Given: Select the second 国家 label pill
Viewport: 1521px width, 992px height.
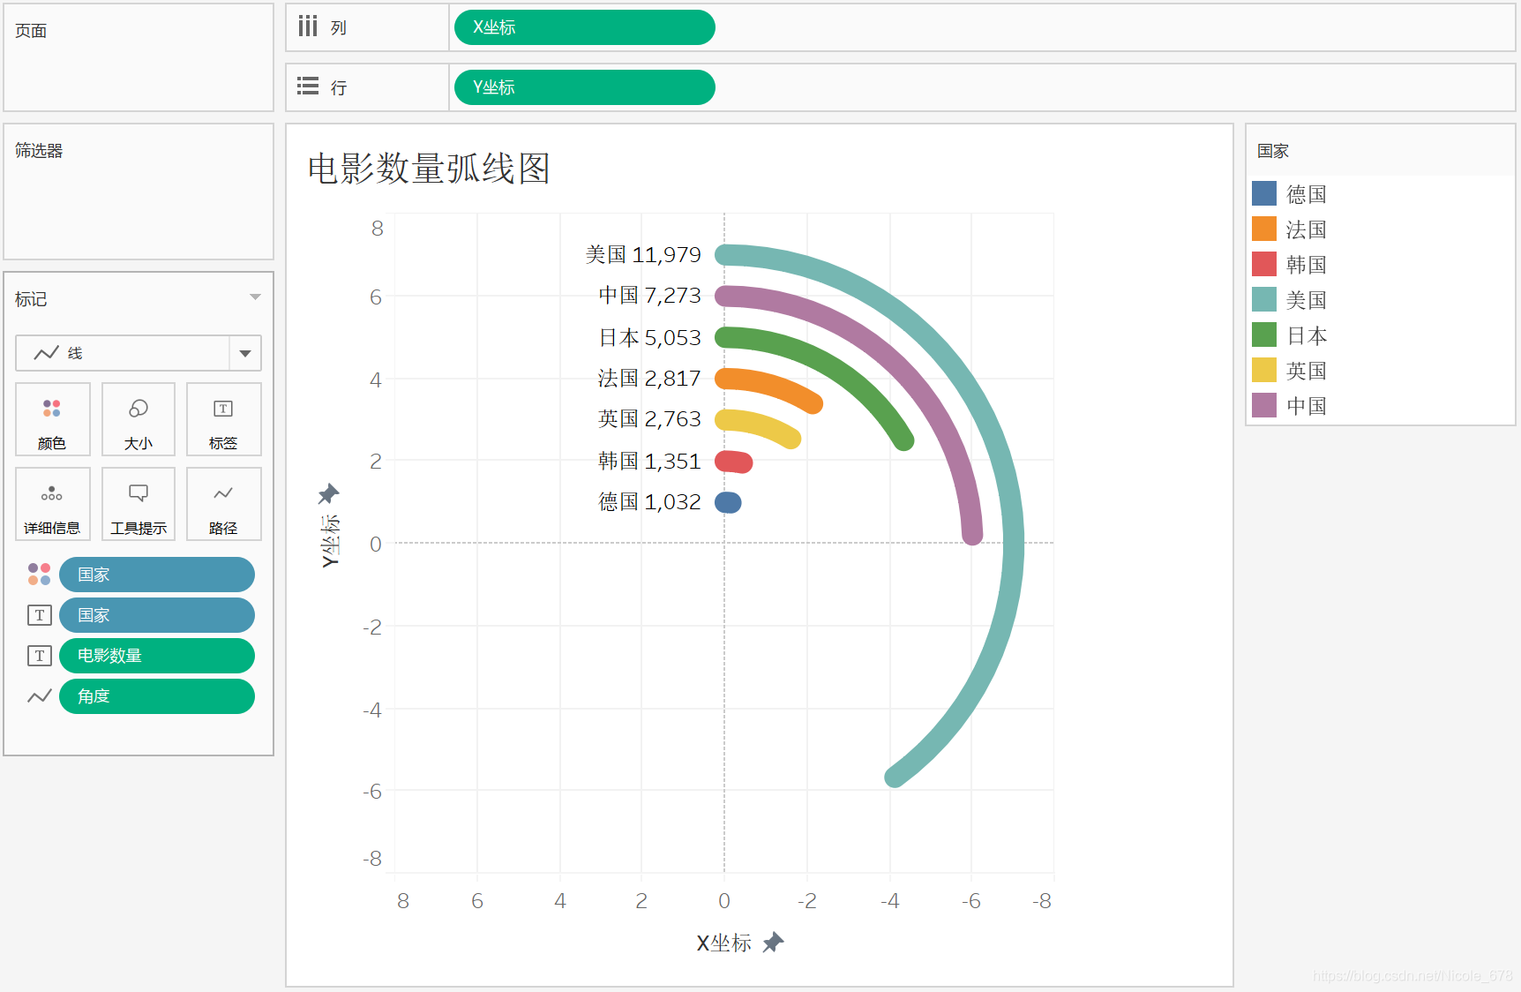Looking at the screenshot, I should [157, 615].
